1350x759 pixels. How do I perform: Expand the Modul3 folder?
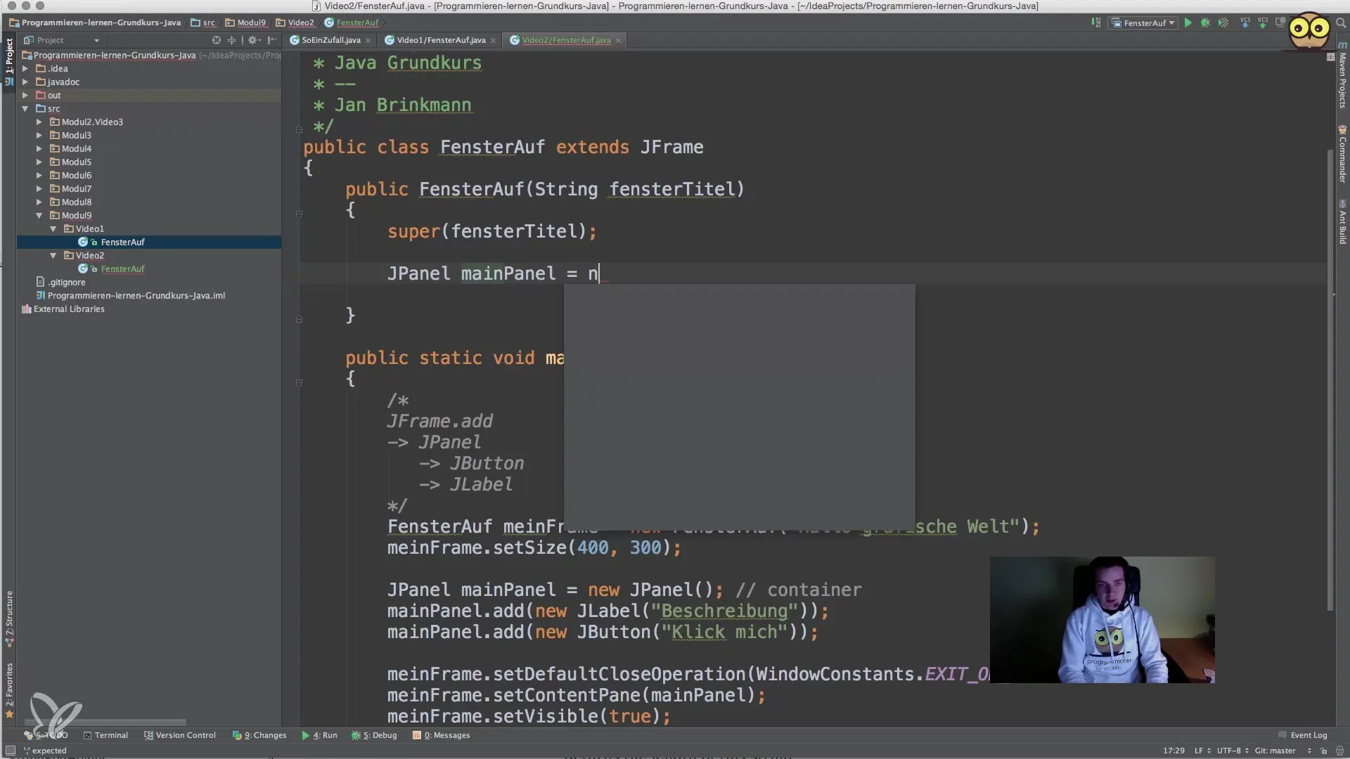(x=39, y=136)
